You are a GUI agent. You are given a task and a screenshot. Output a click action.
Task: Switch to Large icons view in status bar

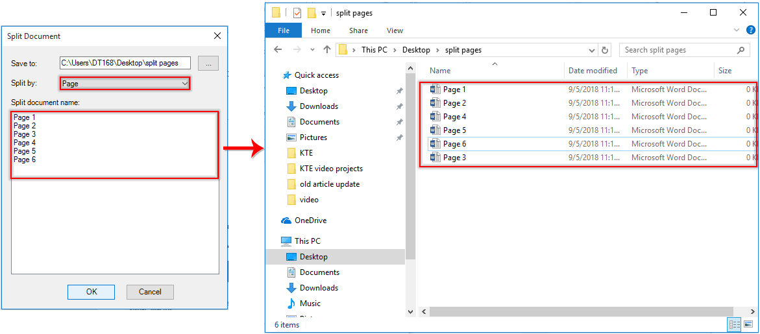click(x=748, y=324)
